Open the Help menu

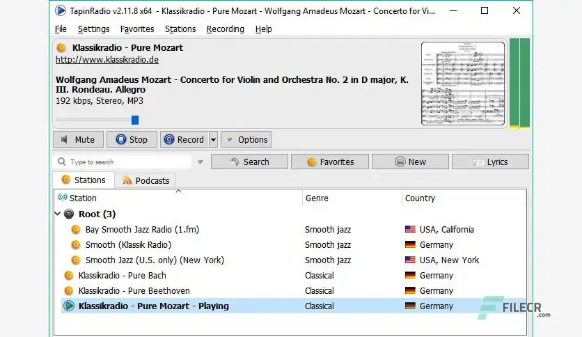pyautogui.click(x=264, y=29)
